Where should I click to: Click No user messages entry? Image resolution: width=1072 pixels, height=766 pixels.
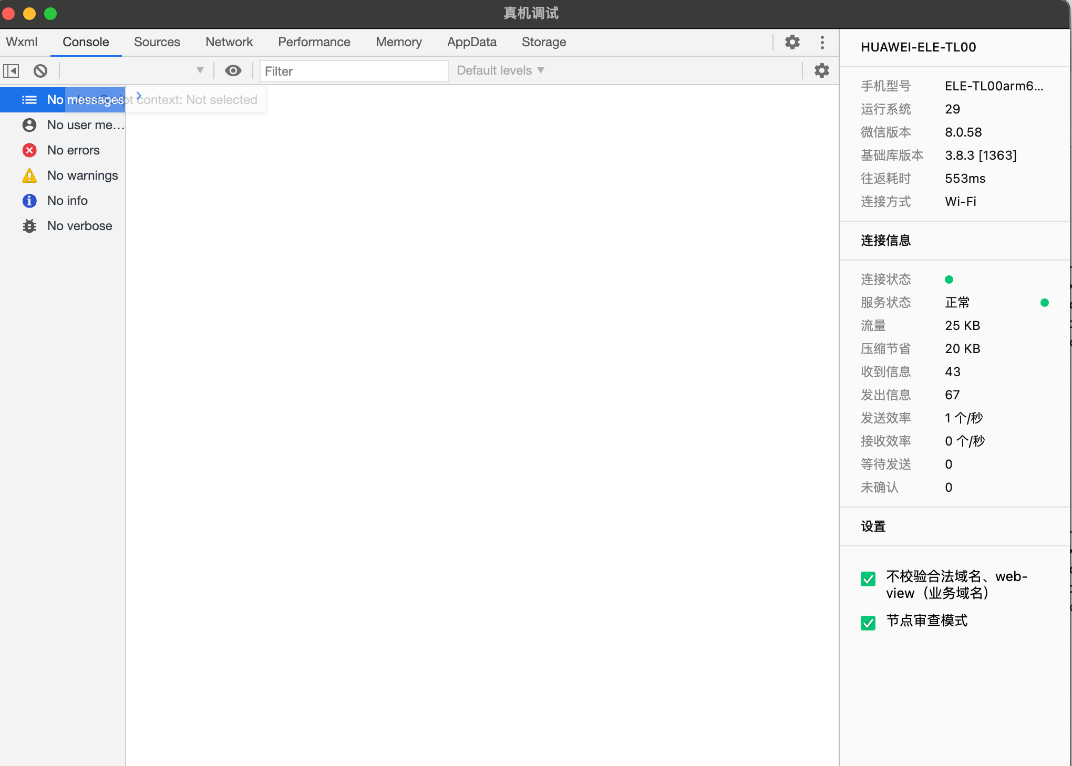pyautogui.click(x=73, y=125)
